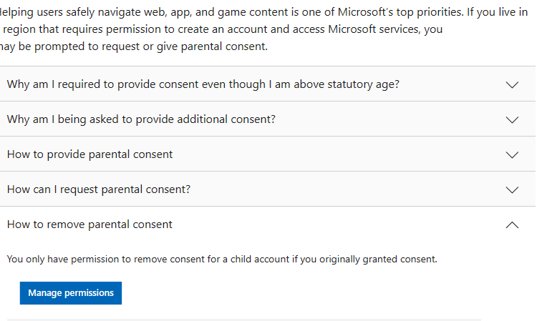
Task: Click chevron beside "How can I request parental consent?"
Action: (x=511, y=189)
